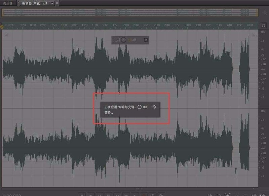Switch to the 混音器 tab

pyautogui.click(x=7, y=3)
